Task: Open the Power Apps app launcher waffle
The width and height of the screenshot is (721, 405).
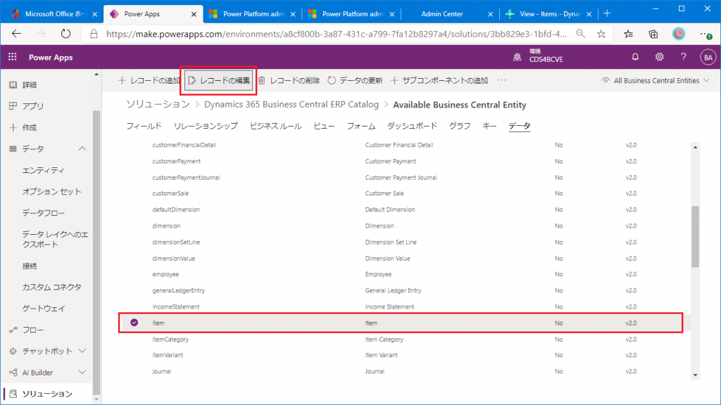Action: [13, 57]
